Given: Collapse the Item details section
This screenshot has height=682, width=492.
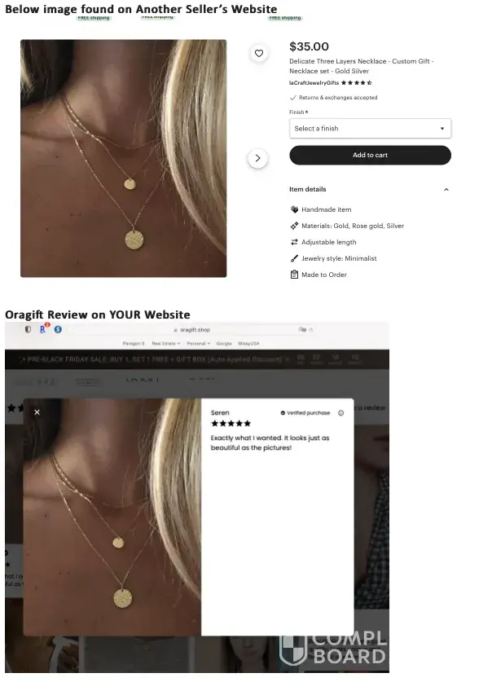Looking at the screenshot, I should coord(446,190).
